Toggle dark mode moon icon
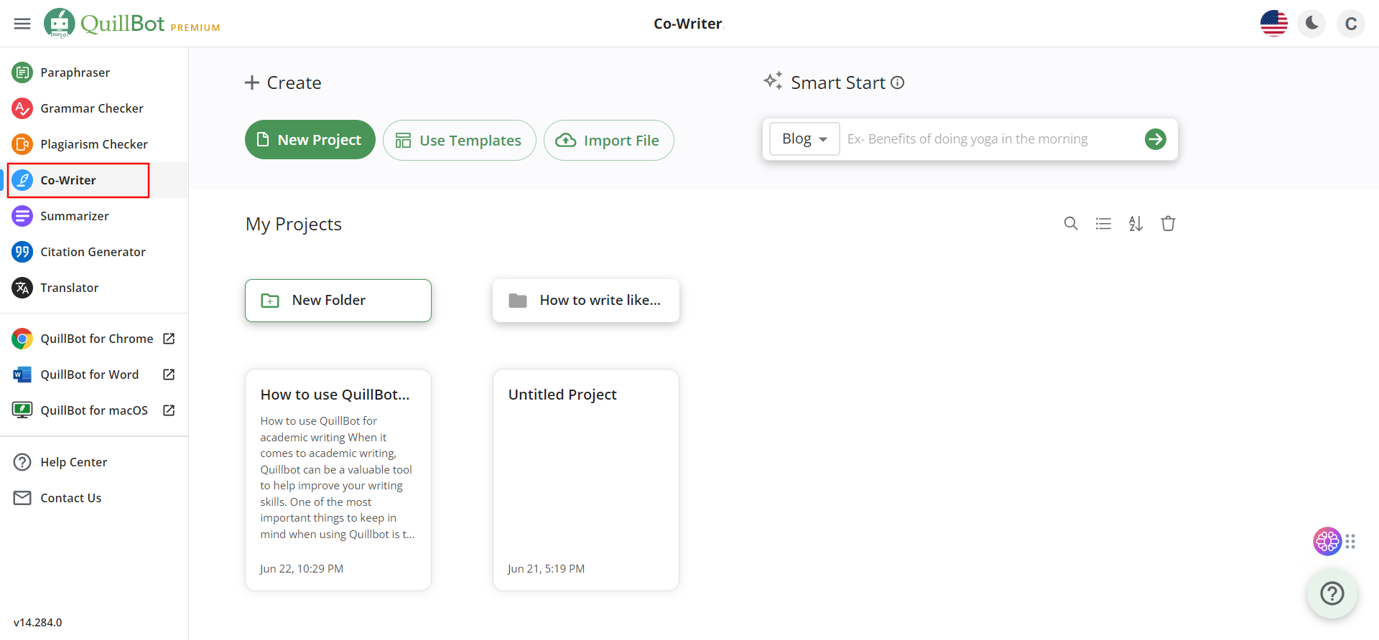 (1312, 24)
